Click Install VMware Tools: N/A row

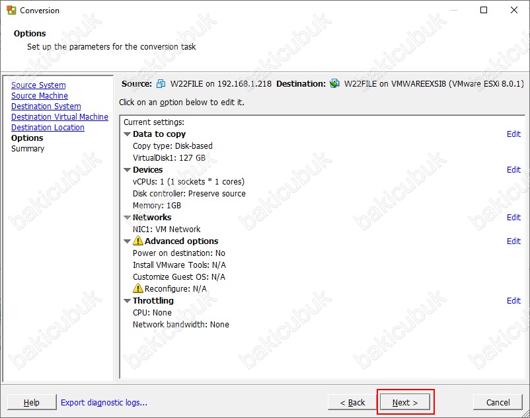point(179,265)
